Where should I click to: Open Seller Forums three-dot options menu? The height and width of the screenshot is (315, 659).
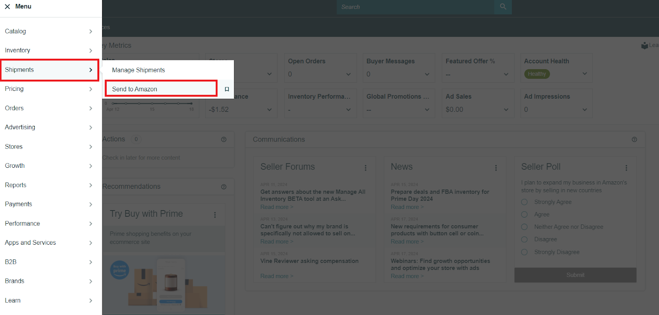pos(365,168)
